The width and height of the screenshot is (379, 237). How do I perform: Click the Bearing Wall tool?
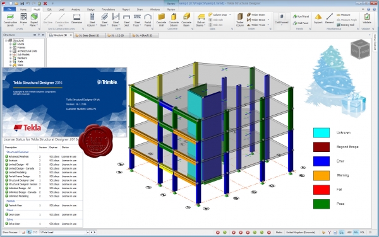pos(346,25)
